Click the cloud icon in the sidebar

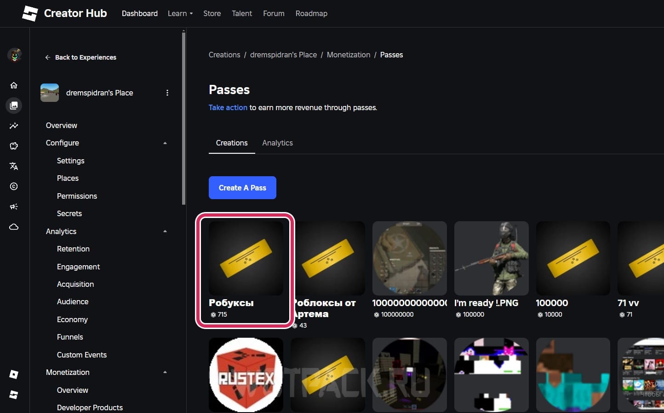click(x=14, y=227)
